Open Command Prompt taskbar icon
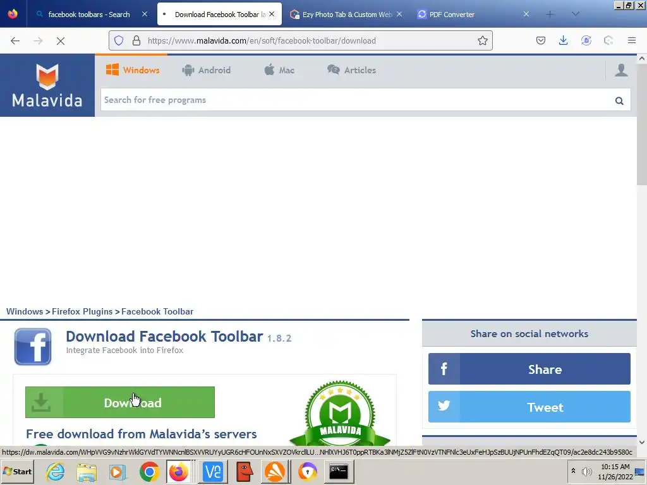The height and width of the screenshot is (485, 647). click(339, 471)
